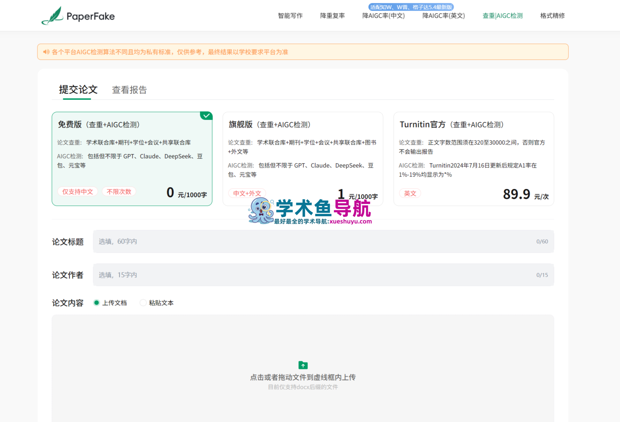The image size is (620, 422).
Task: Focus the 论文标题 input field
Action: tap(323, 241)
